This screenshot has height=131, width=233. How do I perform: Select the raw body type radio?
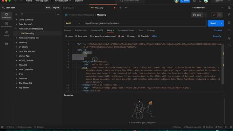point(119,36)
